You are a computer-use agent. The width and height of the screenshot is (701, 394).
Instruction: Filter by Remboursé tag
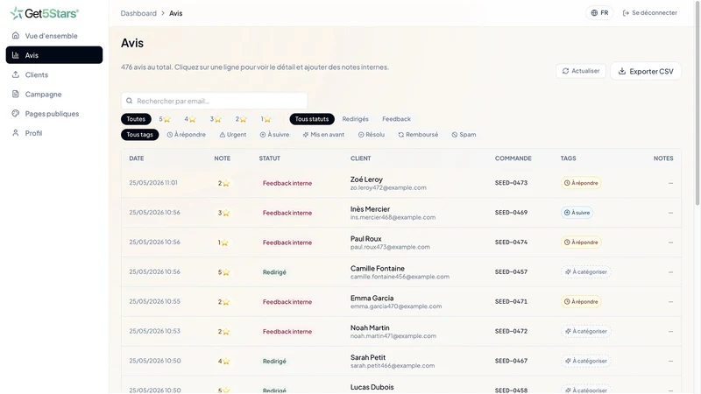tap(418, 135)
